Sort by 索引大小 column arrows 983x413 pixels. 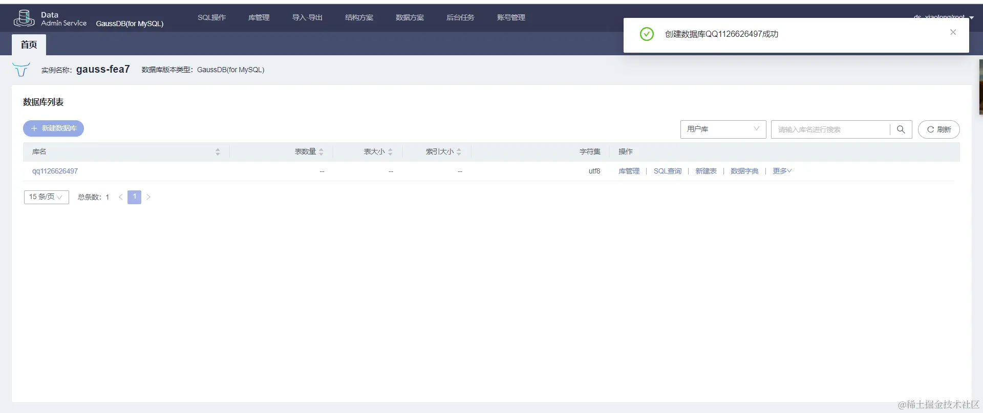coord(459,152)
